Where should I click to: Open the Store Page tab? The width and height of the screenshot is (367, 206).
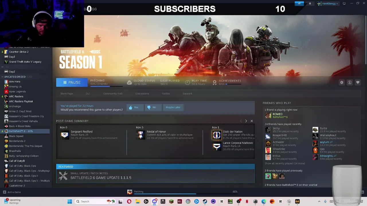67,94
